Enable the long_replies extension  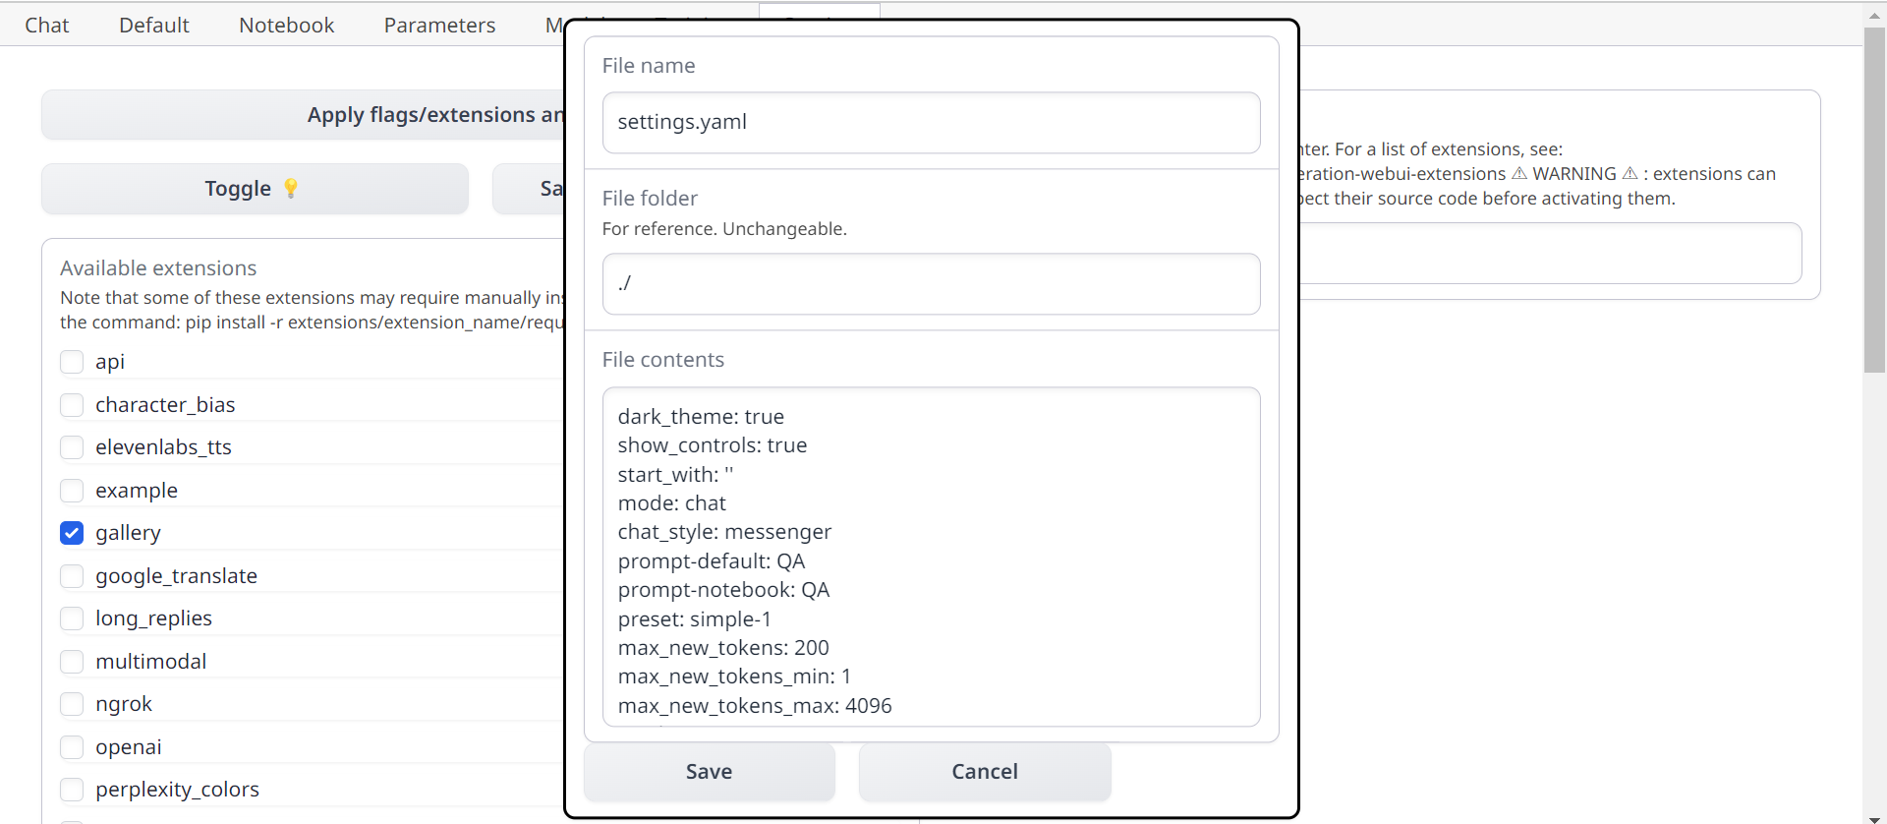click(72, 618)
